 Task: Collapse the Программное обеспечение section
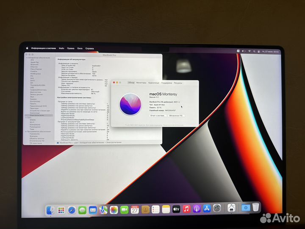point(26,131)
